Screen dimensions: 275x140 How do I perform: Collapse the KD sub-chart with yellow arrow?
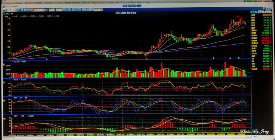click(4, 101)
